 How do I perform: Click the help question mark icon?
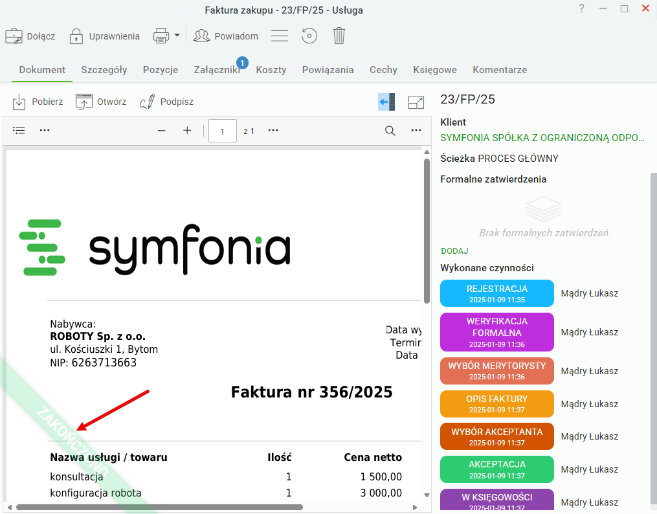[581, 8]
